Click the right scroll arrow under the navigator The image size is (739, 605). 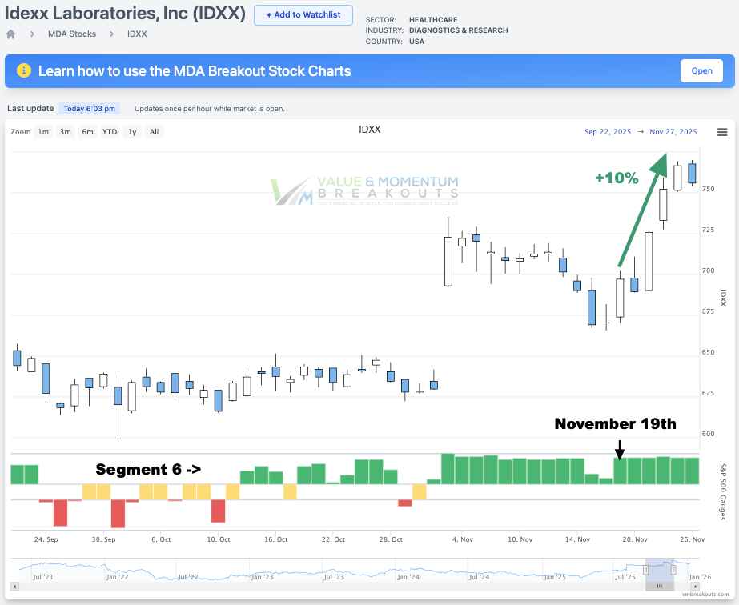click(x=695, y=587)
